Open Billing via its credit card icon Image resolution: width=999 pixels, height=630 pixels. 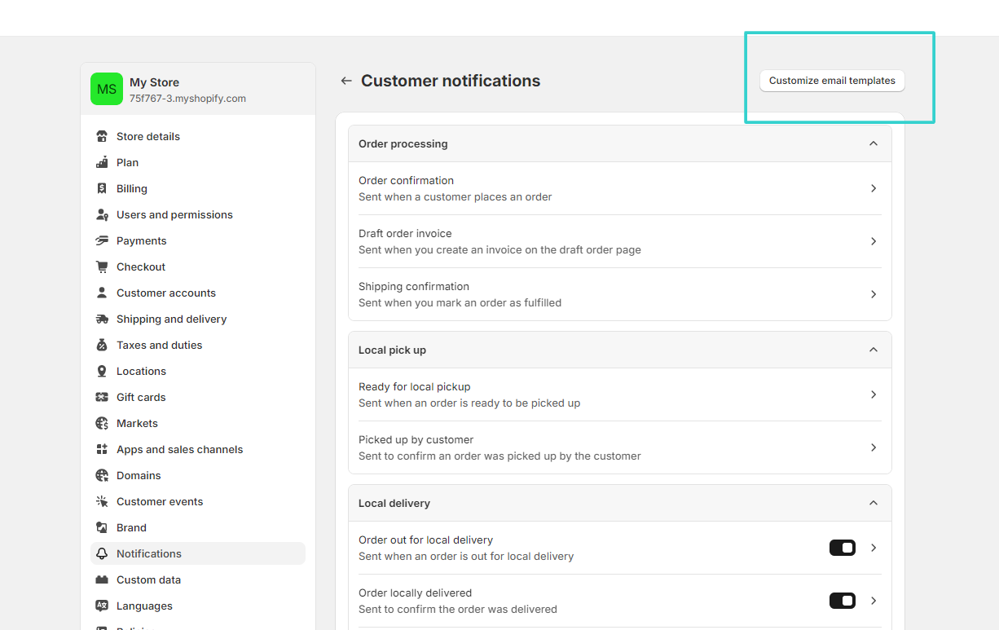pos(101,188)
